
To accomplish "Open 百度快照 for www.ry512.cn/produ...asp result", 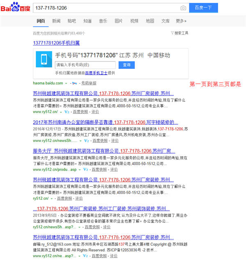I will pos(99,170).
